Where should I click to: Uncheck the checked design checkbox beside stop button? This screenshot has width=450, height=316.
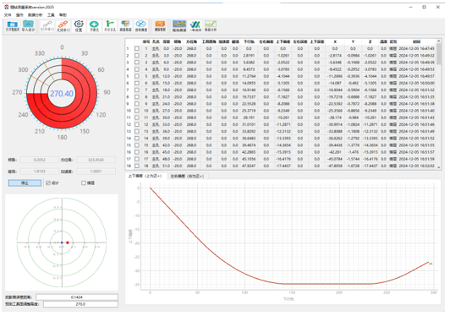48,183
